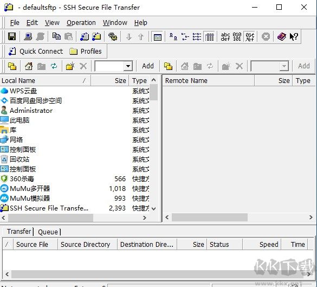The height and width of the screenshot is (287, 317).
Task: Sort by Remote Name column header
Action: click(x=209, y=80)
